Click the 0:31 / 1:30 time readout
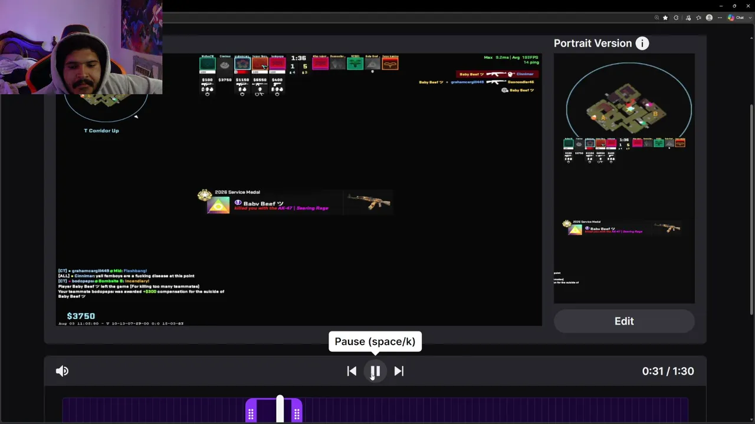755x424 pixels. click(668, 371)
